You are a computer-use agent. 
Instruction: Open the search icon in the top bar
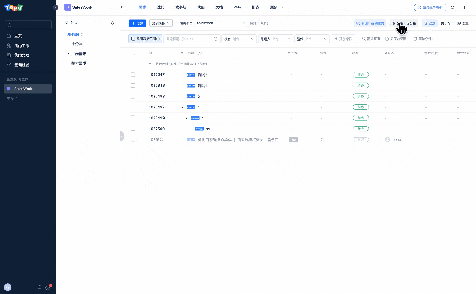point(453,7)
